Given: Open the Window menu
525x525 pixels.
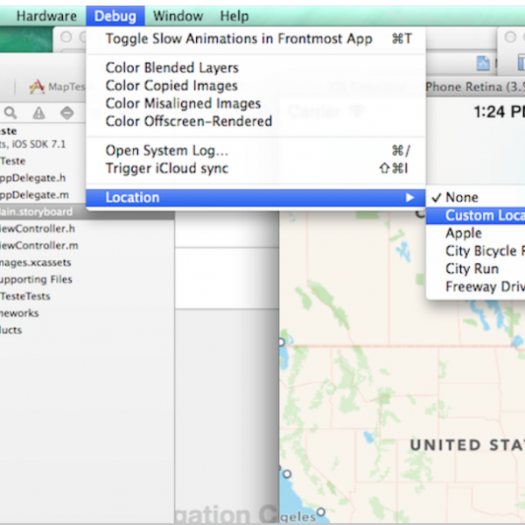Looking at the screenshot, I should (178, 16).
